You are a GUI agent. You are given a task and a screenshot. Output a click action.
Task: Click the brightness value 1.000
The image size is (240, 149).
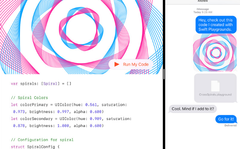[x=63, y=126]
